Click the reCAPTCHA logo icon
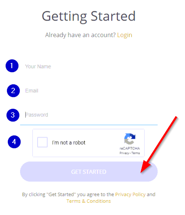Image resolution: width=185 pixels, height=215 pixels. pyautogui.click(x=129, y=139)
